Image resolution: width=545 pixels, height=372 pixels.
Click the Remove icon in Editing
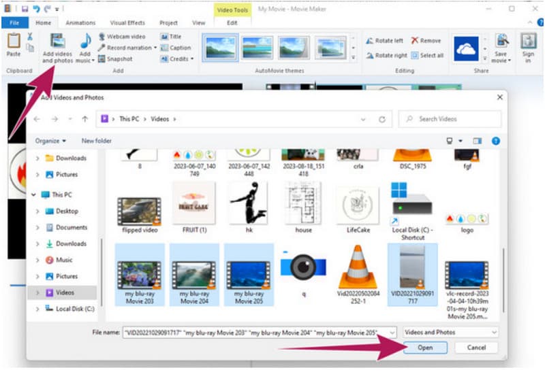415,41
